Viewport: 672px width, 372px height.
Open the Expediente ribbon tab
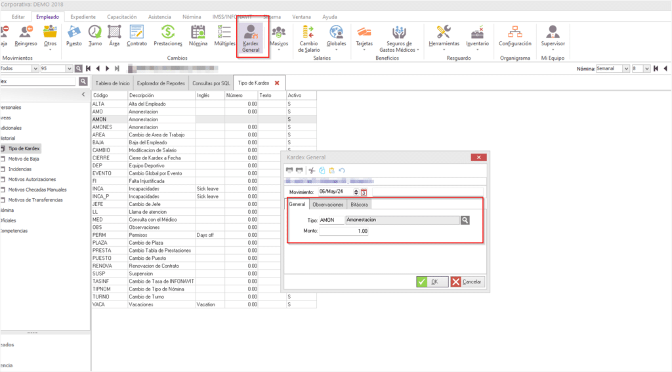83,16
